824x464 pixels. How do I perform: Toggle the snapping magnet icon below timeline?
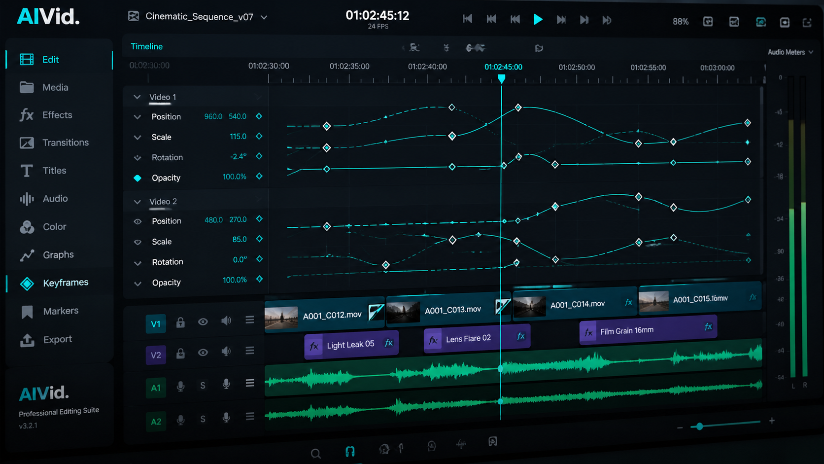tap(350, 451)
